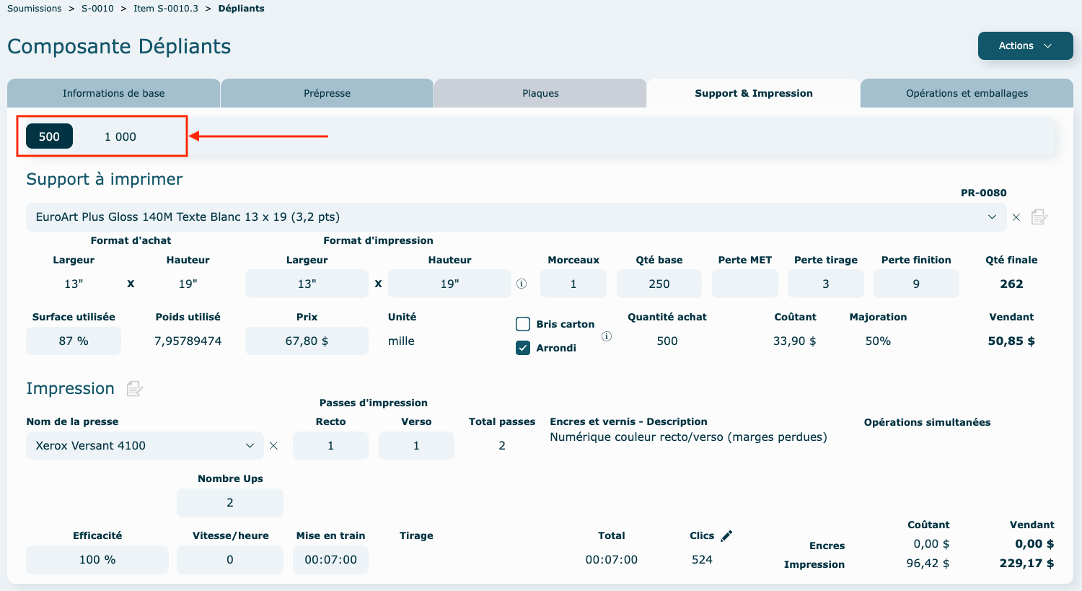Open the Nom de la presse dropdown
The image size is (1082, 591).
pyautogui.click(x=250, y=446)
